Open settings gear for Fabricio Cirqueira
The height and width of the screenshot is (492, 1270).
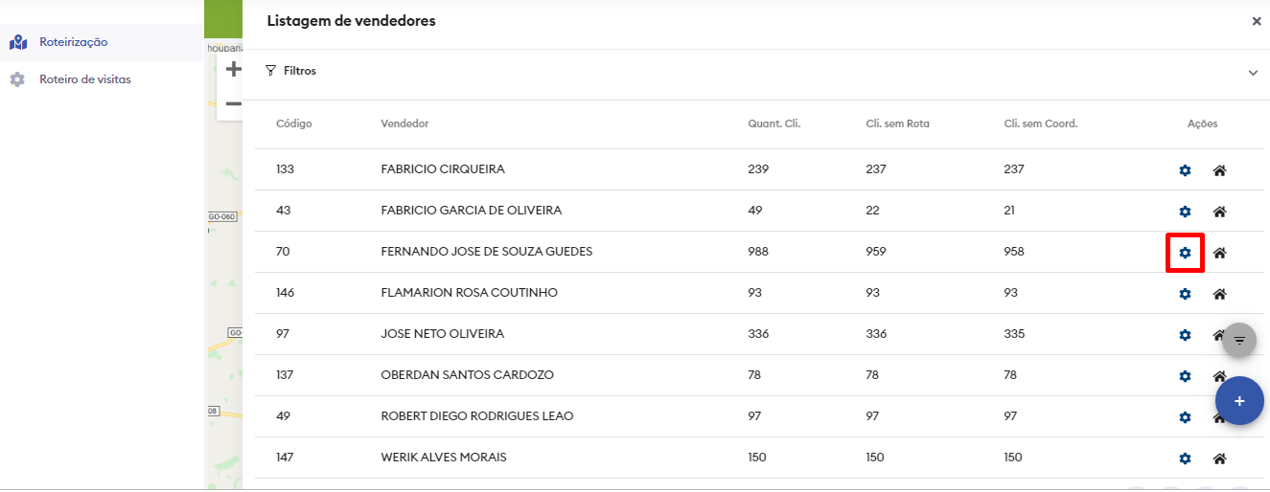(x=1185, y=170)
